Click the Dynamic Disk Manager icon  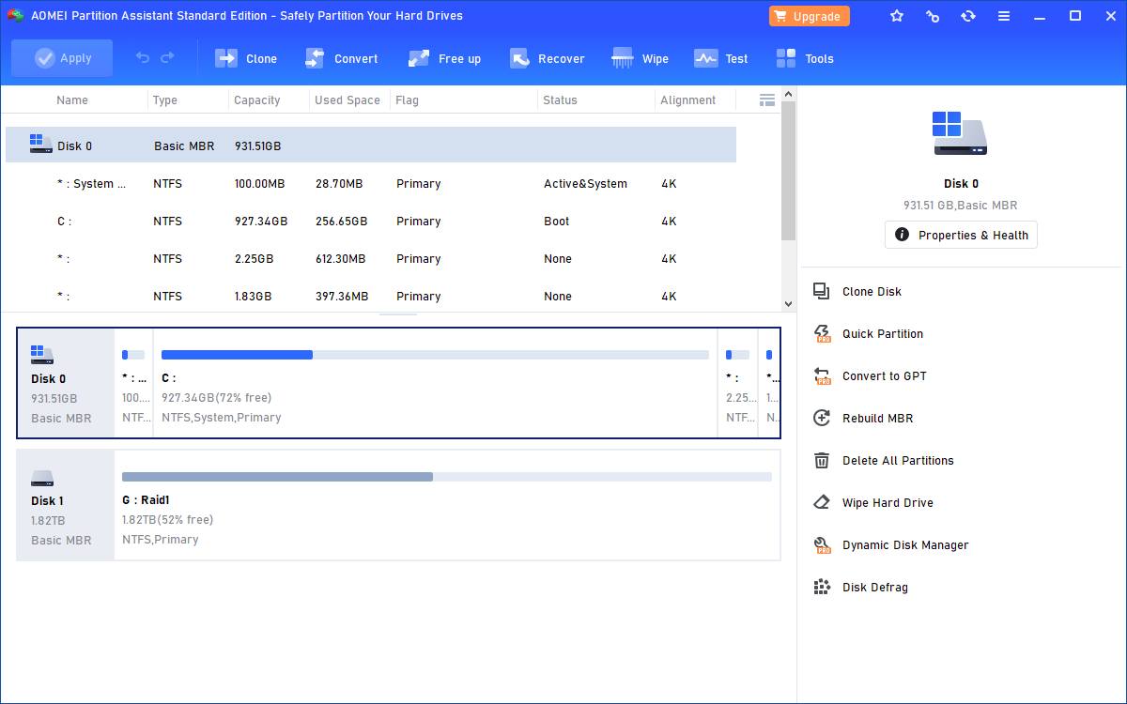click(x=822, y=544)
